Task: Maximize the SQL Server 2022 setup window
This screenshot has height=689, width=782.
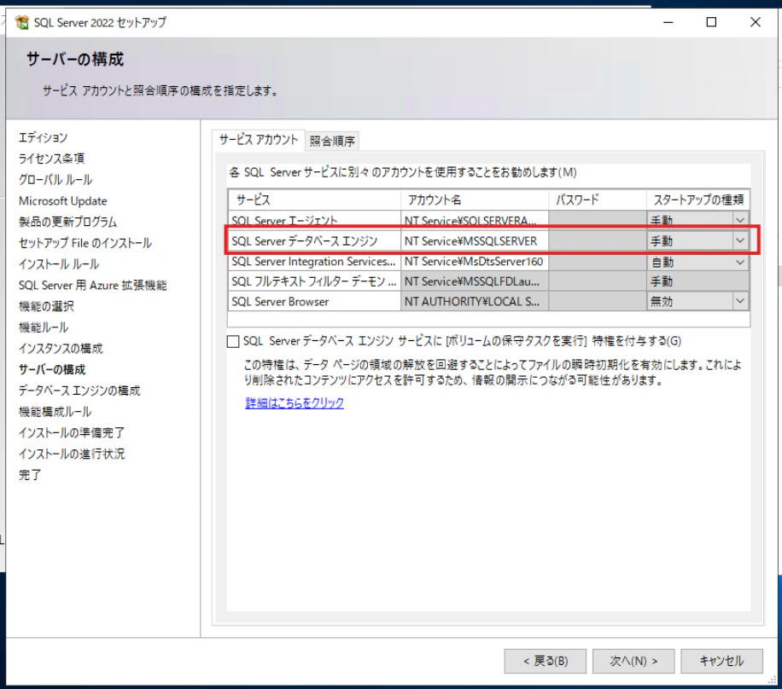Action: [712, 22]
